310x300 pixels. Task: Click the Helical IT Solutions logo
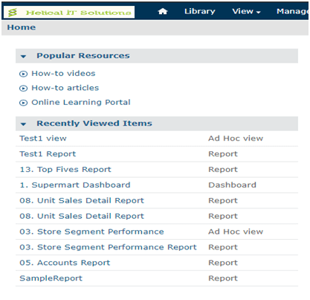[x=69, y=12]
